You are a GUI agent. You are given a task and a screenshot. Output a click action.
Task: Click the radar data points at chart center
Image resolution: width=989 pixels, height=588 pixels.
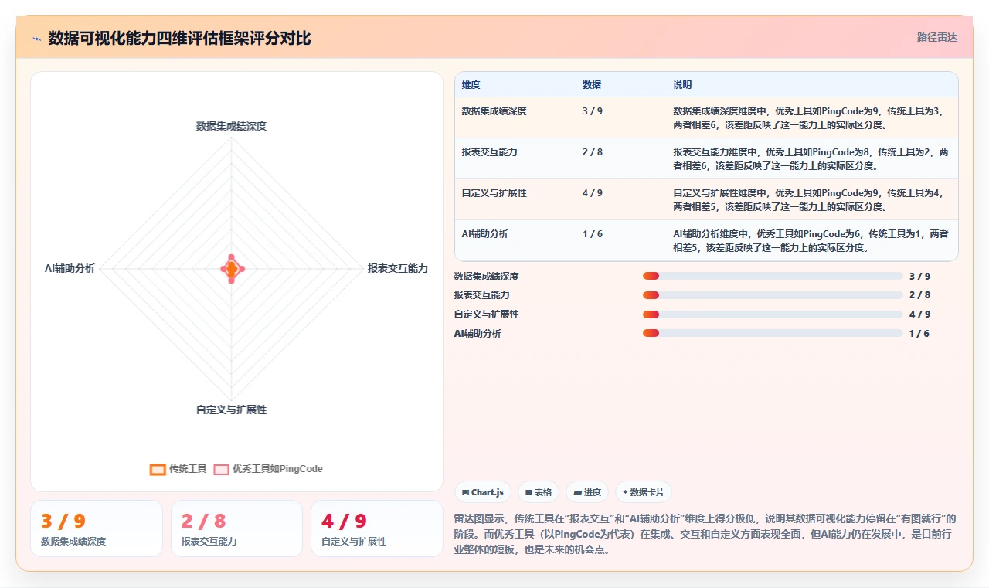tap(232, 269)
